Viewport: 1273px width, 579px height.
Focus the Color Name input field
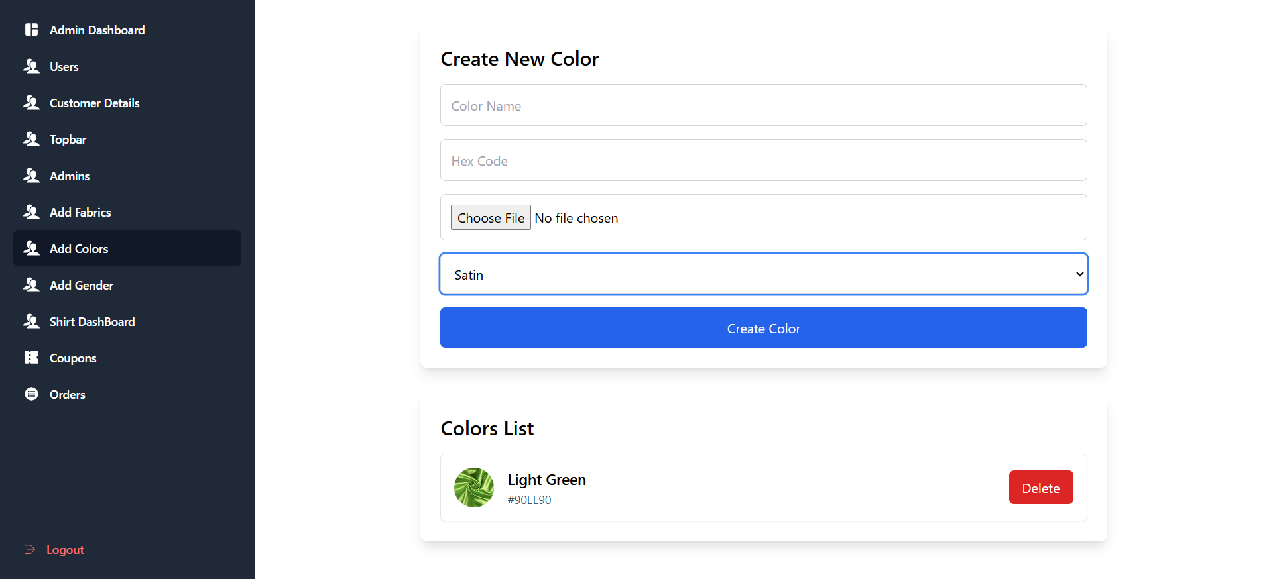point(763,105)
